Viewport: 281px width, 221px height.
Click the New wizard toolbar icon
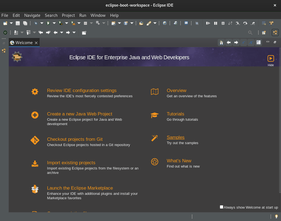click(x=5, y=23)
